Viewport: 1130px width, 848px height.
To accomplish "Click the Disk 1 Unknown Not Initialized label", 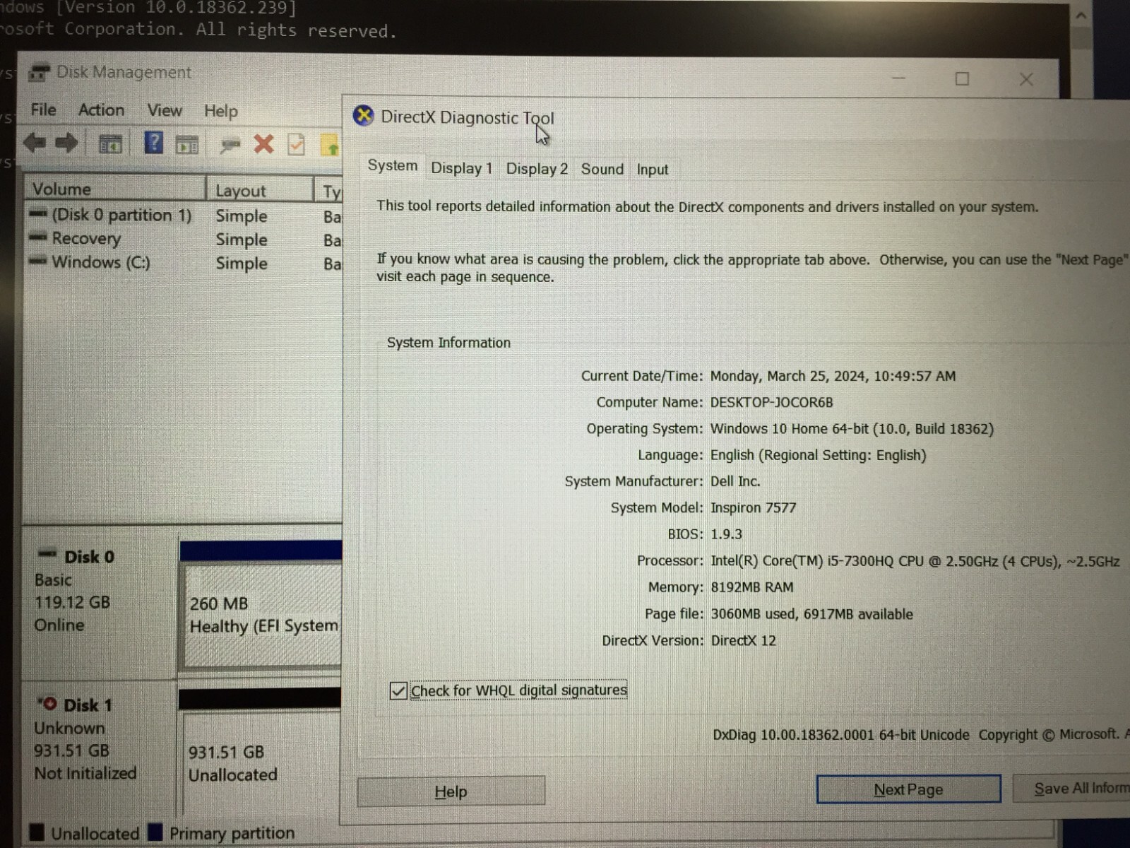I will (99, 748).
